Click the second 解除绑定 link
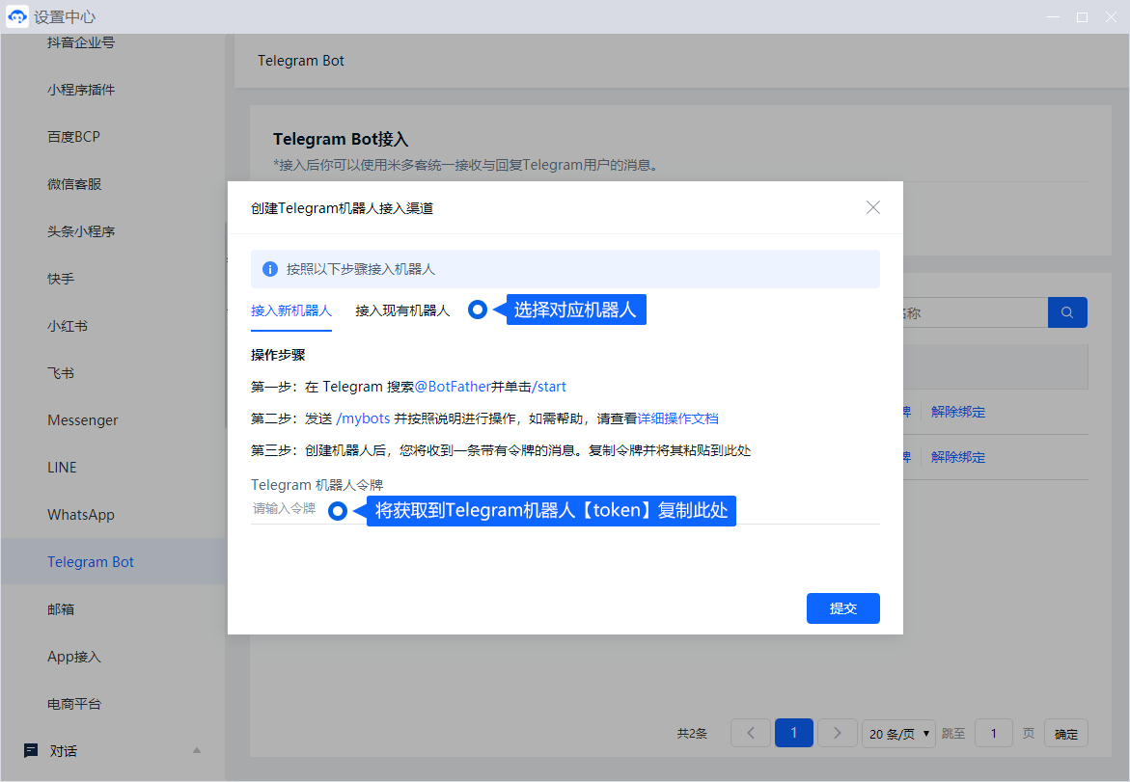Viewport: 1130px width, 782px height. [x=958, y=457]
